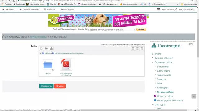Click the browser reload icon
This screenshot has height=111, width=199.
[x=10, y=1]
